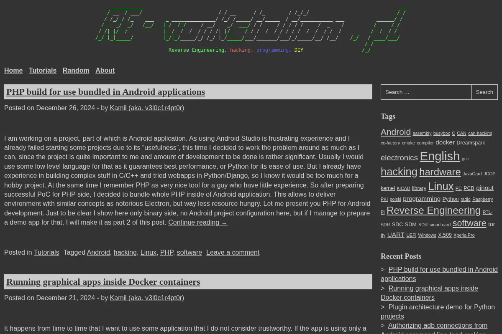Open the Home menu item
Image resolution: width=502 pixels, height=334 pixels.
coord(13,70)
